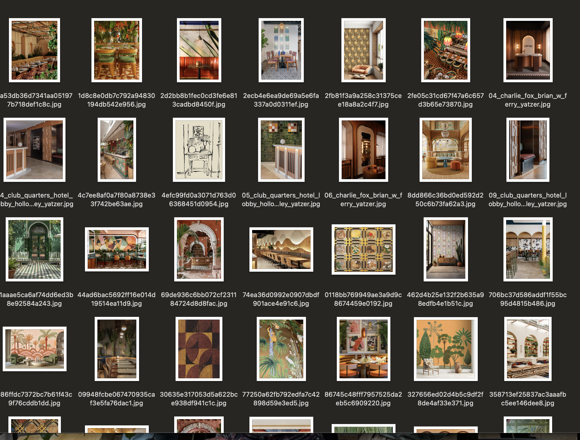Click the brown geometric wallpaper armchair thumbnail
Image resolution: width=580 pixels, height=440 pixels.
pos(363,50)
